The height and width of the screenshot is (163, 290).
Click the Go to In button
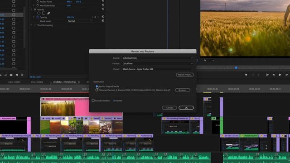(x=267, y=75)
